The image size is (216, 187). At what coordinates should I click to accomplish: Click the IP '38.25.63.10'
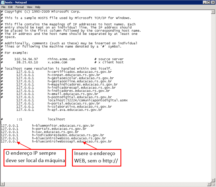(x=27, y=62)
